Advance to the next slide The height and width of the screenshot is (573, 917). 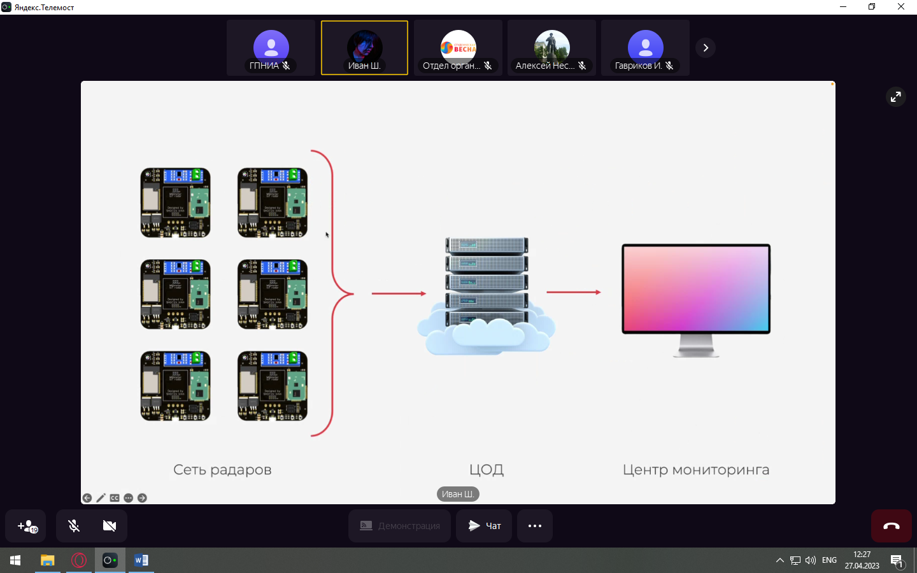142,498
